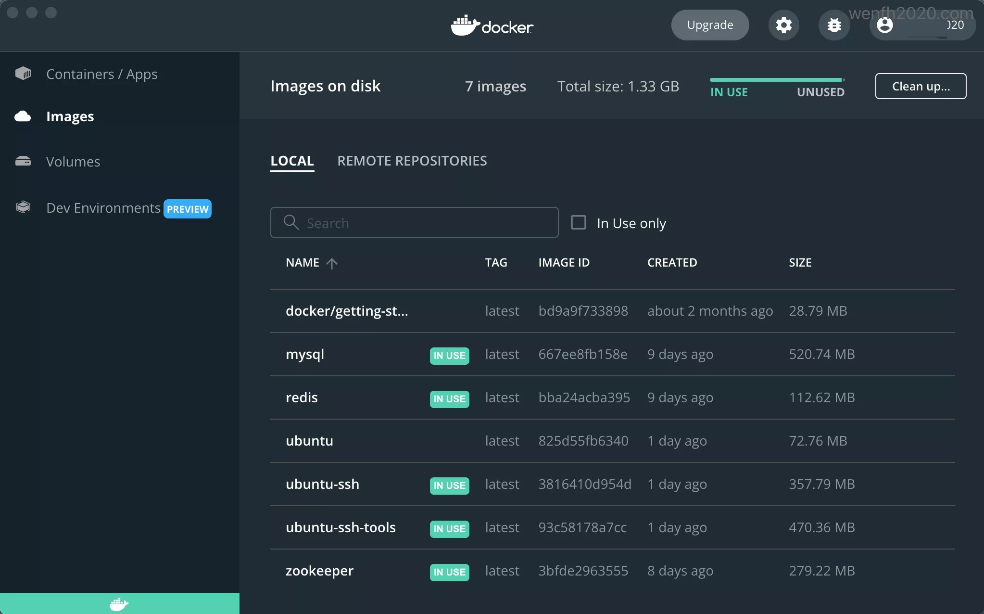Image resolution: width=984 pixels, height=614 pixels.
Task: Click the Volumes drive icon
Action: tap(23, 161)
